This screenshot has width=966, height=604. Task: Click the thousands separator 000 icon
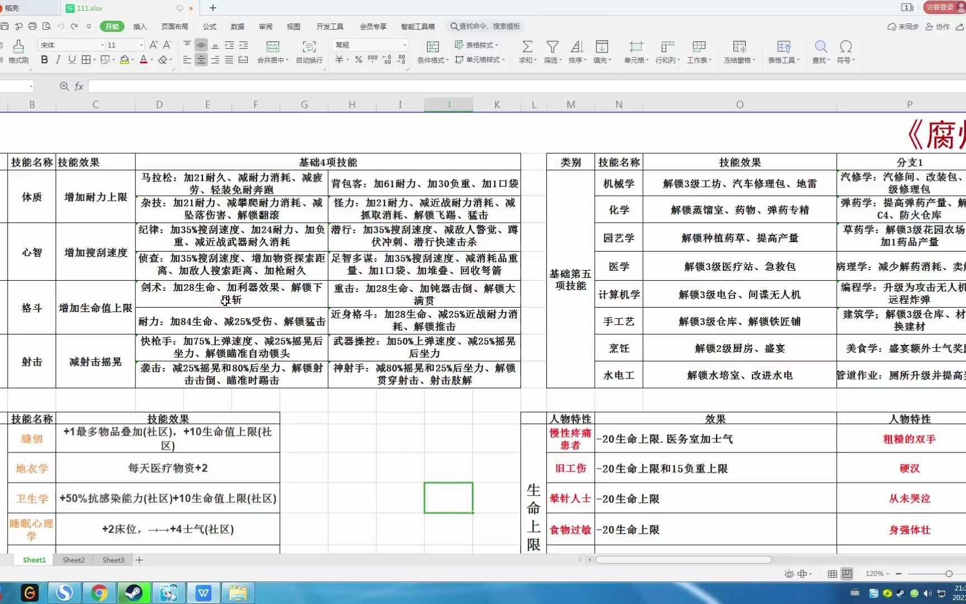(x=372, y=60)
